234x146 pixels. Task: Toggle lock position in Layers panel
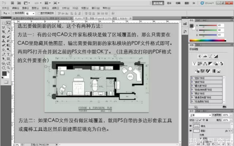point(204,120)
